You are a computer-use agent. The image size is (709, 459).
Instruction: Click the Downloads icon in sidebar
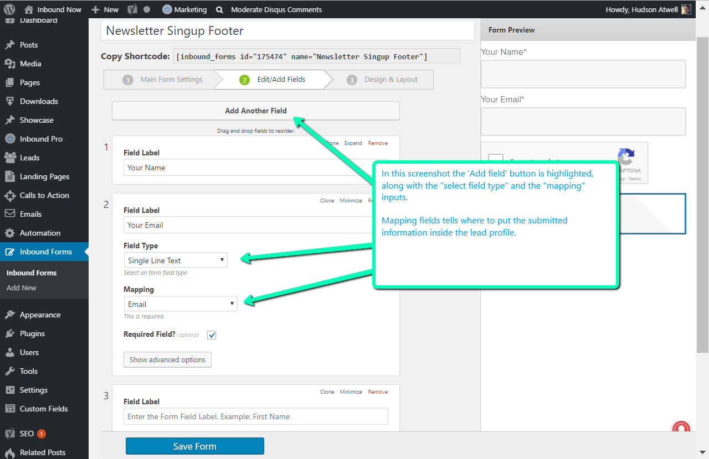tap(10, 101)
